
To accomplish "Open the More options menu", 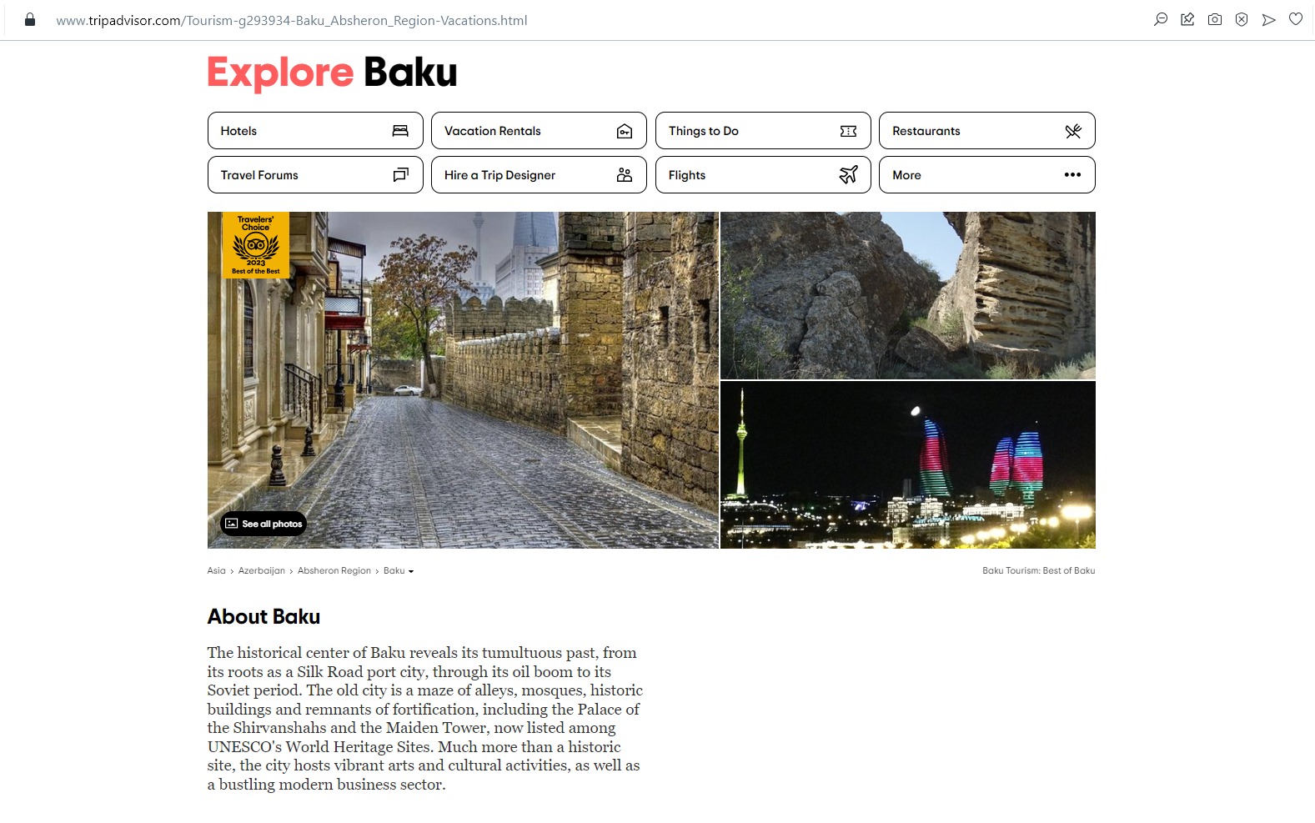I will coord(986,175).
